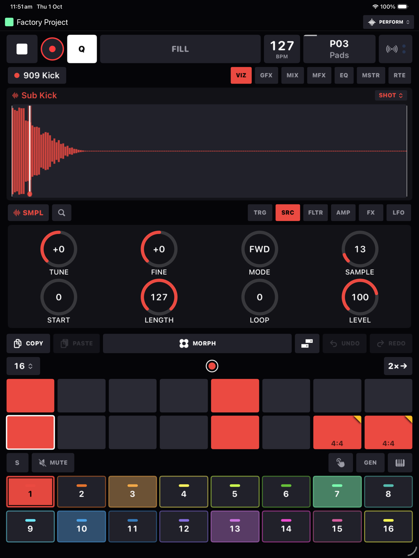Select pad 13
This screenshot has height=558, width=419.
[235, 527]
